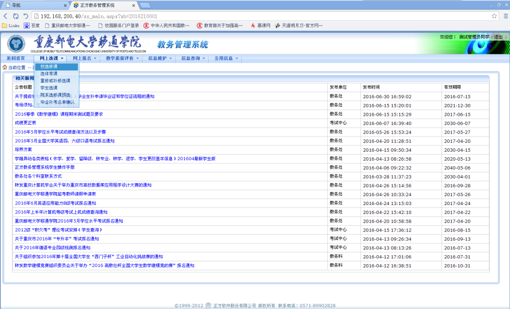Viewport: 510px width, 309px height.
Task: Click the home icon beside 当前位置
Action: [5, 68]
